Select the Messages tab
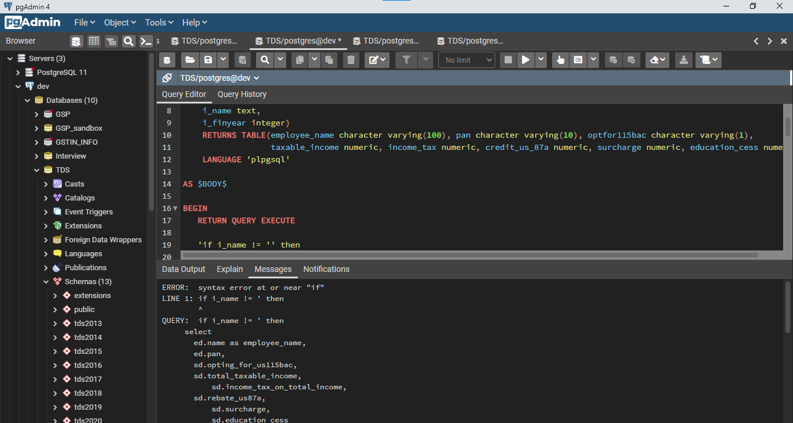 (x=273, y=269)
